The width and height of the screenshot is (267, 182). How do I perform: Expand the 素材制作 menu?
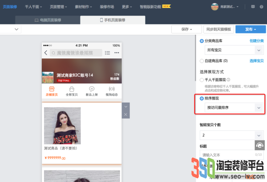pos(84,7)
